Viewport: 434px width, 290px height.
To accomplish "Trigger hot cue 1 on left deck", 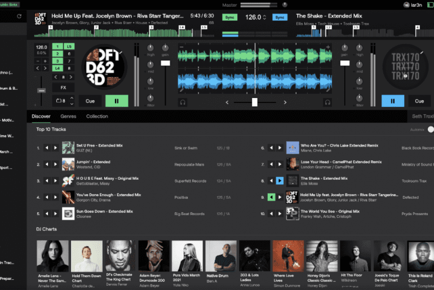I will (57, 46).
